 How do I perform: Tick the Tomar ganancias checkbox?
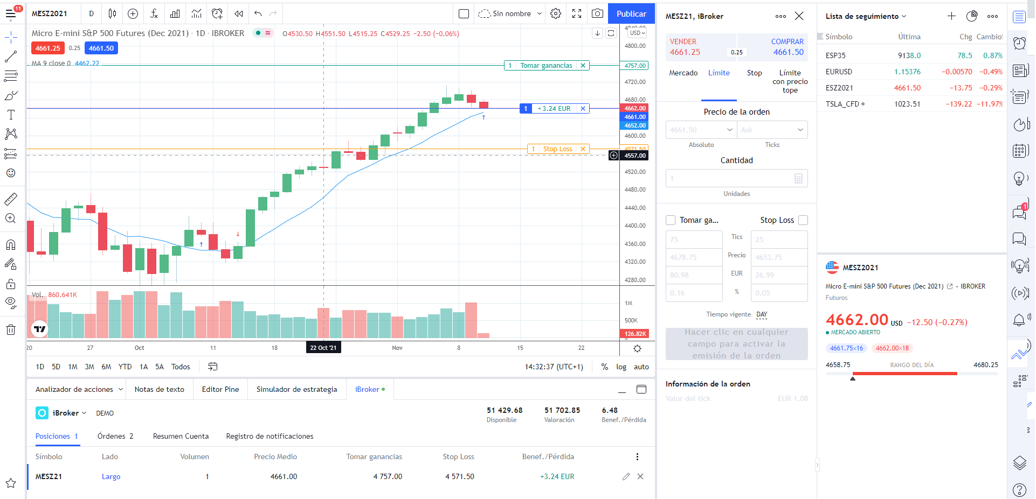click(671, 220)
